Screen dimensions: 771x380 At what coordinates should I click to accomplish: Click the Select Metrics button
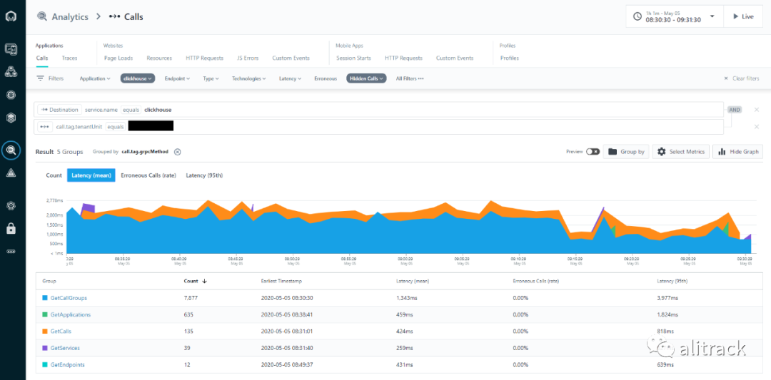click(x=680, y=152)
